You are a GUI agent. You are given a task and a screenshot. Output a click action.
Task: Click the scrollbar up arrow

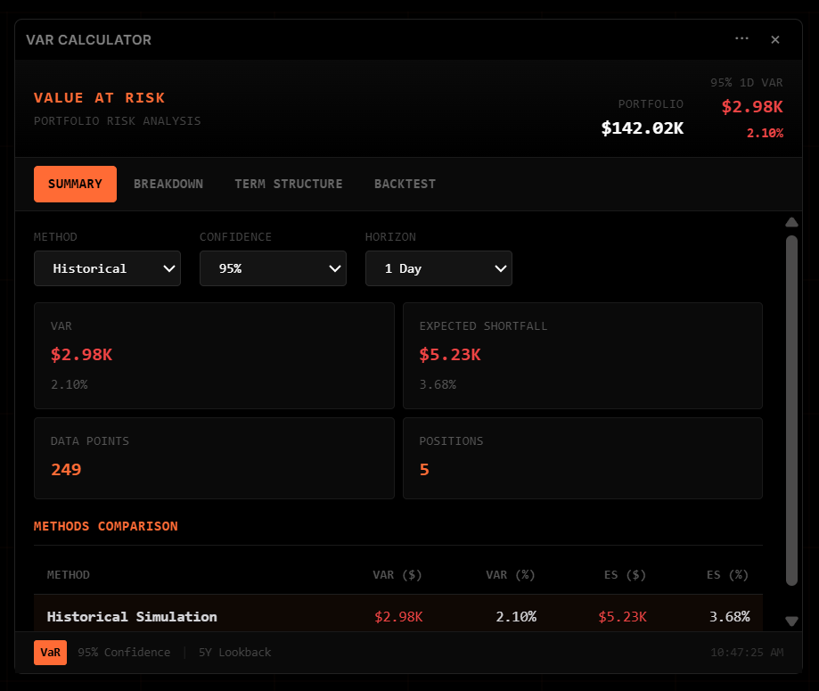click(x=791, y=222)
